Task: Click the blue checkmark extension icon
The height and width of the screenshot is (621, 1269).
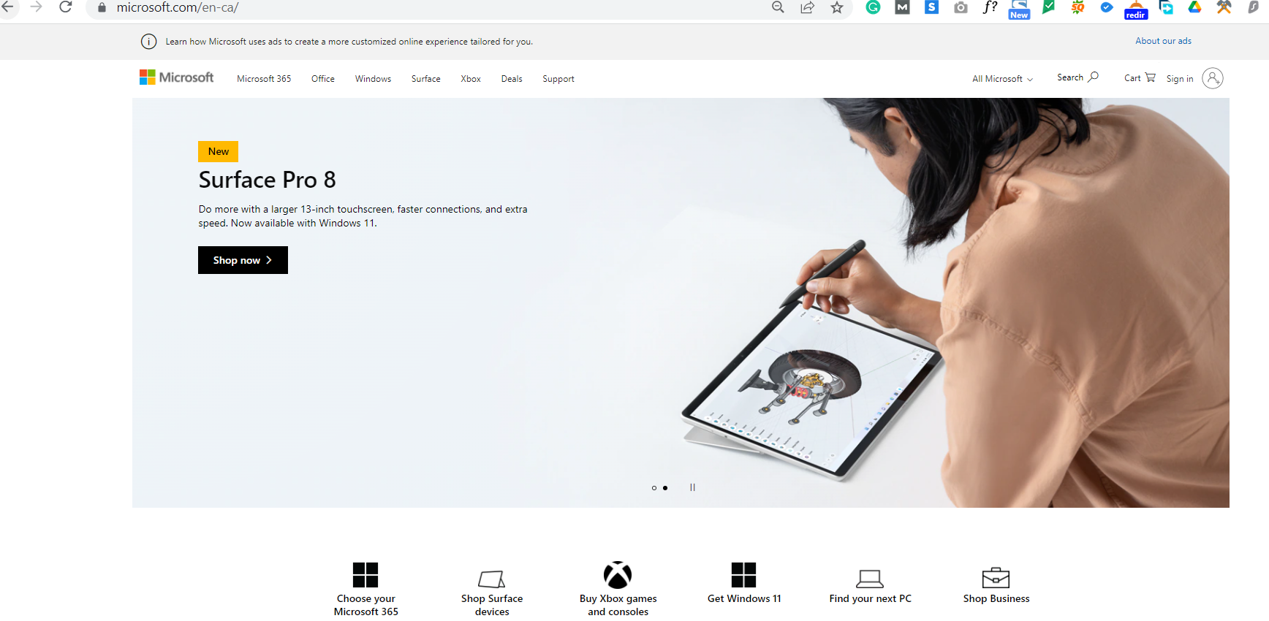Action: coord(1107,7)
